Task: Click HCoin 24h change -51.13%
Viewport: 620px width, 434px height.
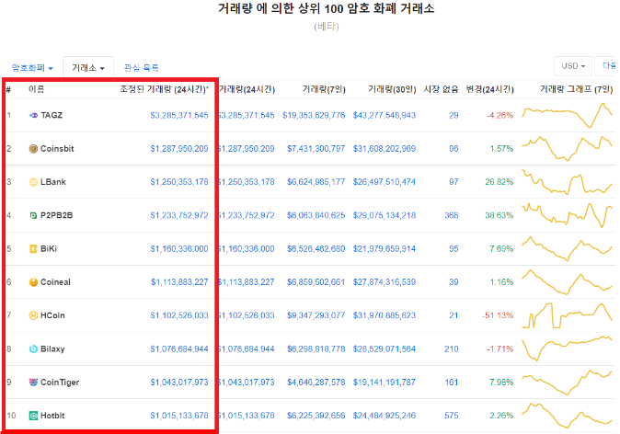Action: pyautogui.click(x=498, y=315)
